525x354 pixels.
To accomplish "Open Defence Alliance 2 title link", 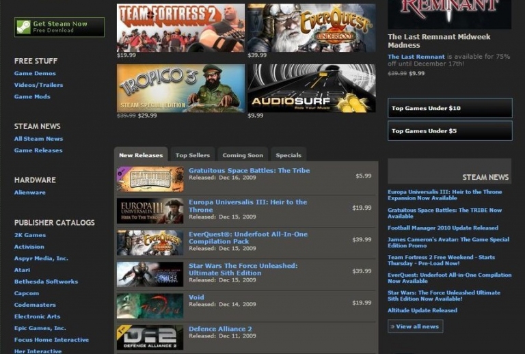I will click(220, 329).
